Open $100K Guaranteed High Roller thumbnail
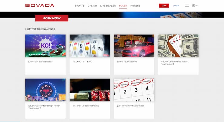The image size is (224, 122). tap(45, 90)
